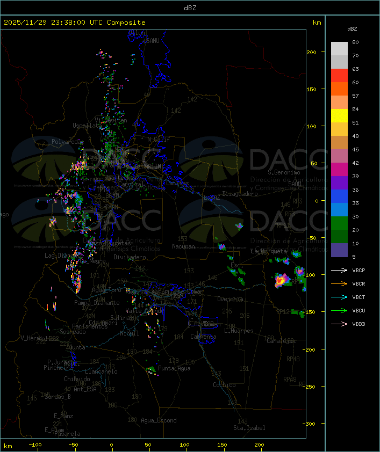The width and height of the screenshot is (380, 452).
Task: Click the VBCT legend label
Action: pyautogui.click(x=359, y=297)
